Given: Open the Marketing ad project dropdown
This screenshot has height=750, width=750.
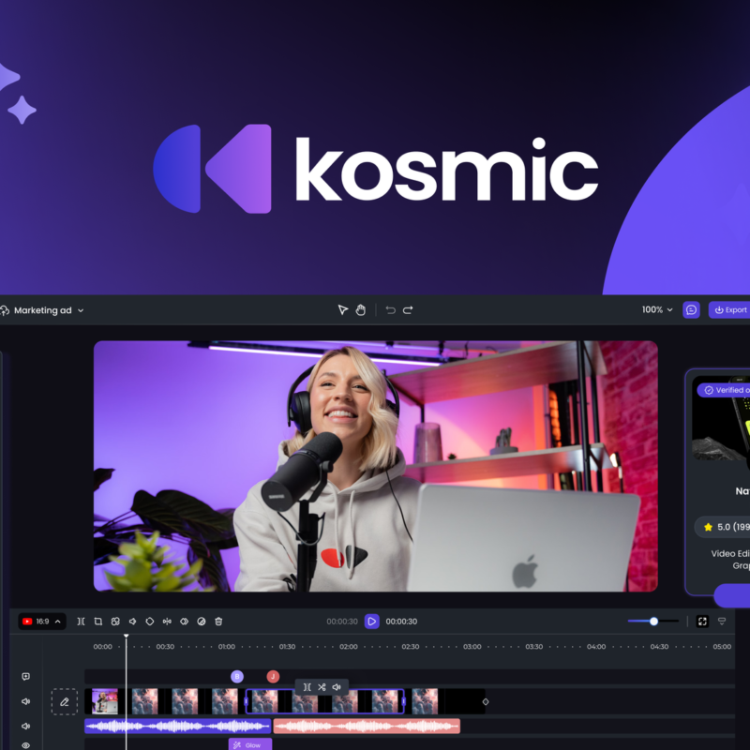Looking at the screenshot, I should click(49, 310).
